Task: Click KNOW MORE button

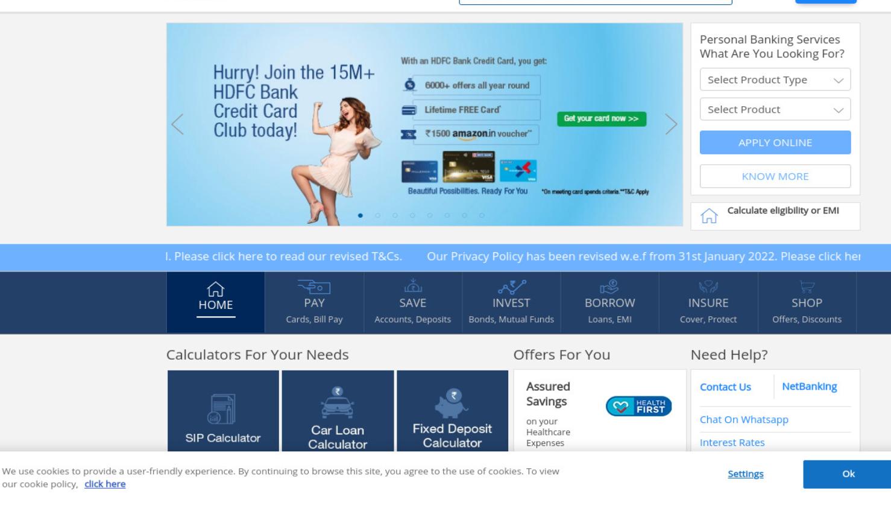Action: pos(775,176)
